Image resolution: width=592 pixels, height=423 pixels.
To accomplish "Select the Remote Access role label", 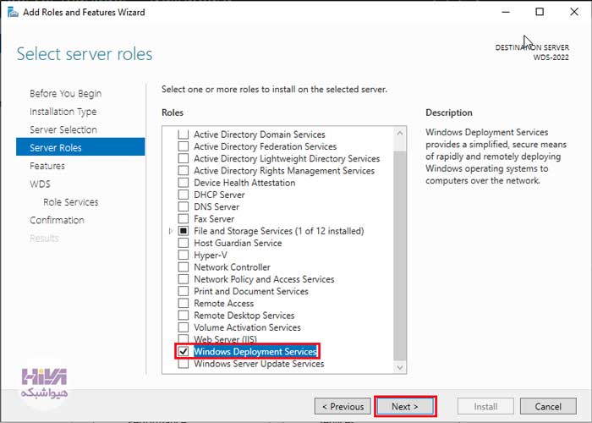I will [223, 304].
